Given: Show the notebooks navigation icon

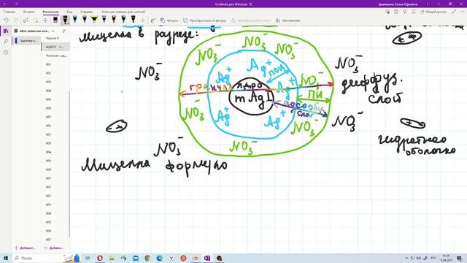Looking at the screenshot, I should click(x=6, y=31).
